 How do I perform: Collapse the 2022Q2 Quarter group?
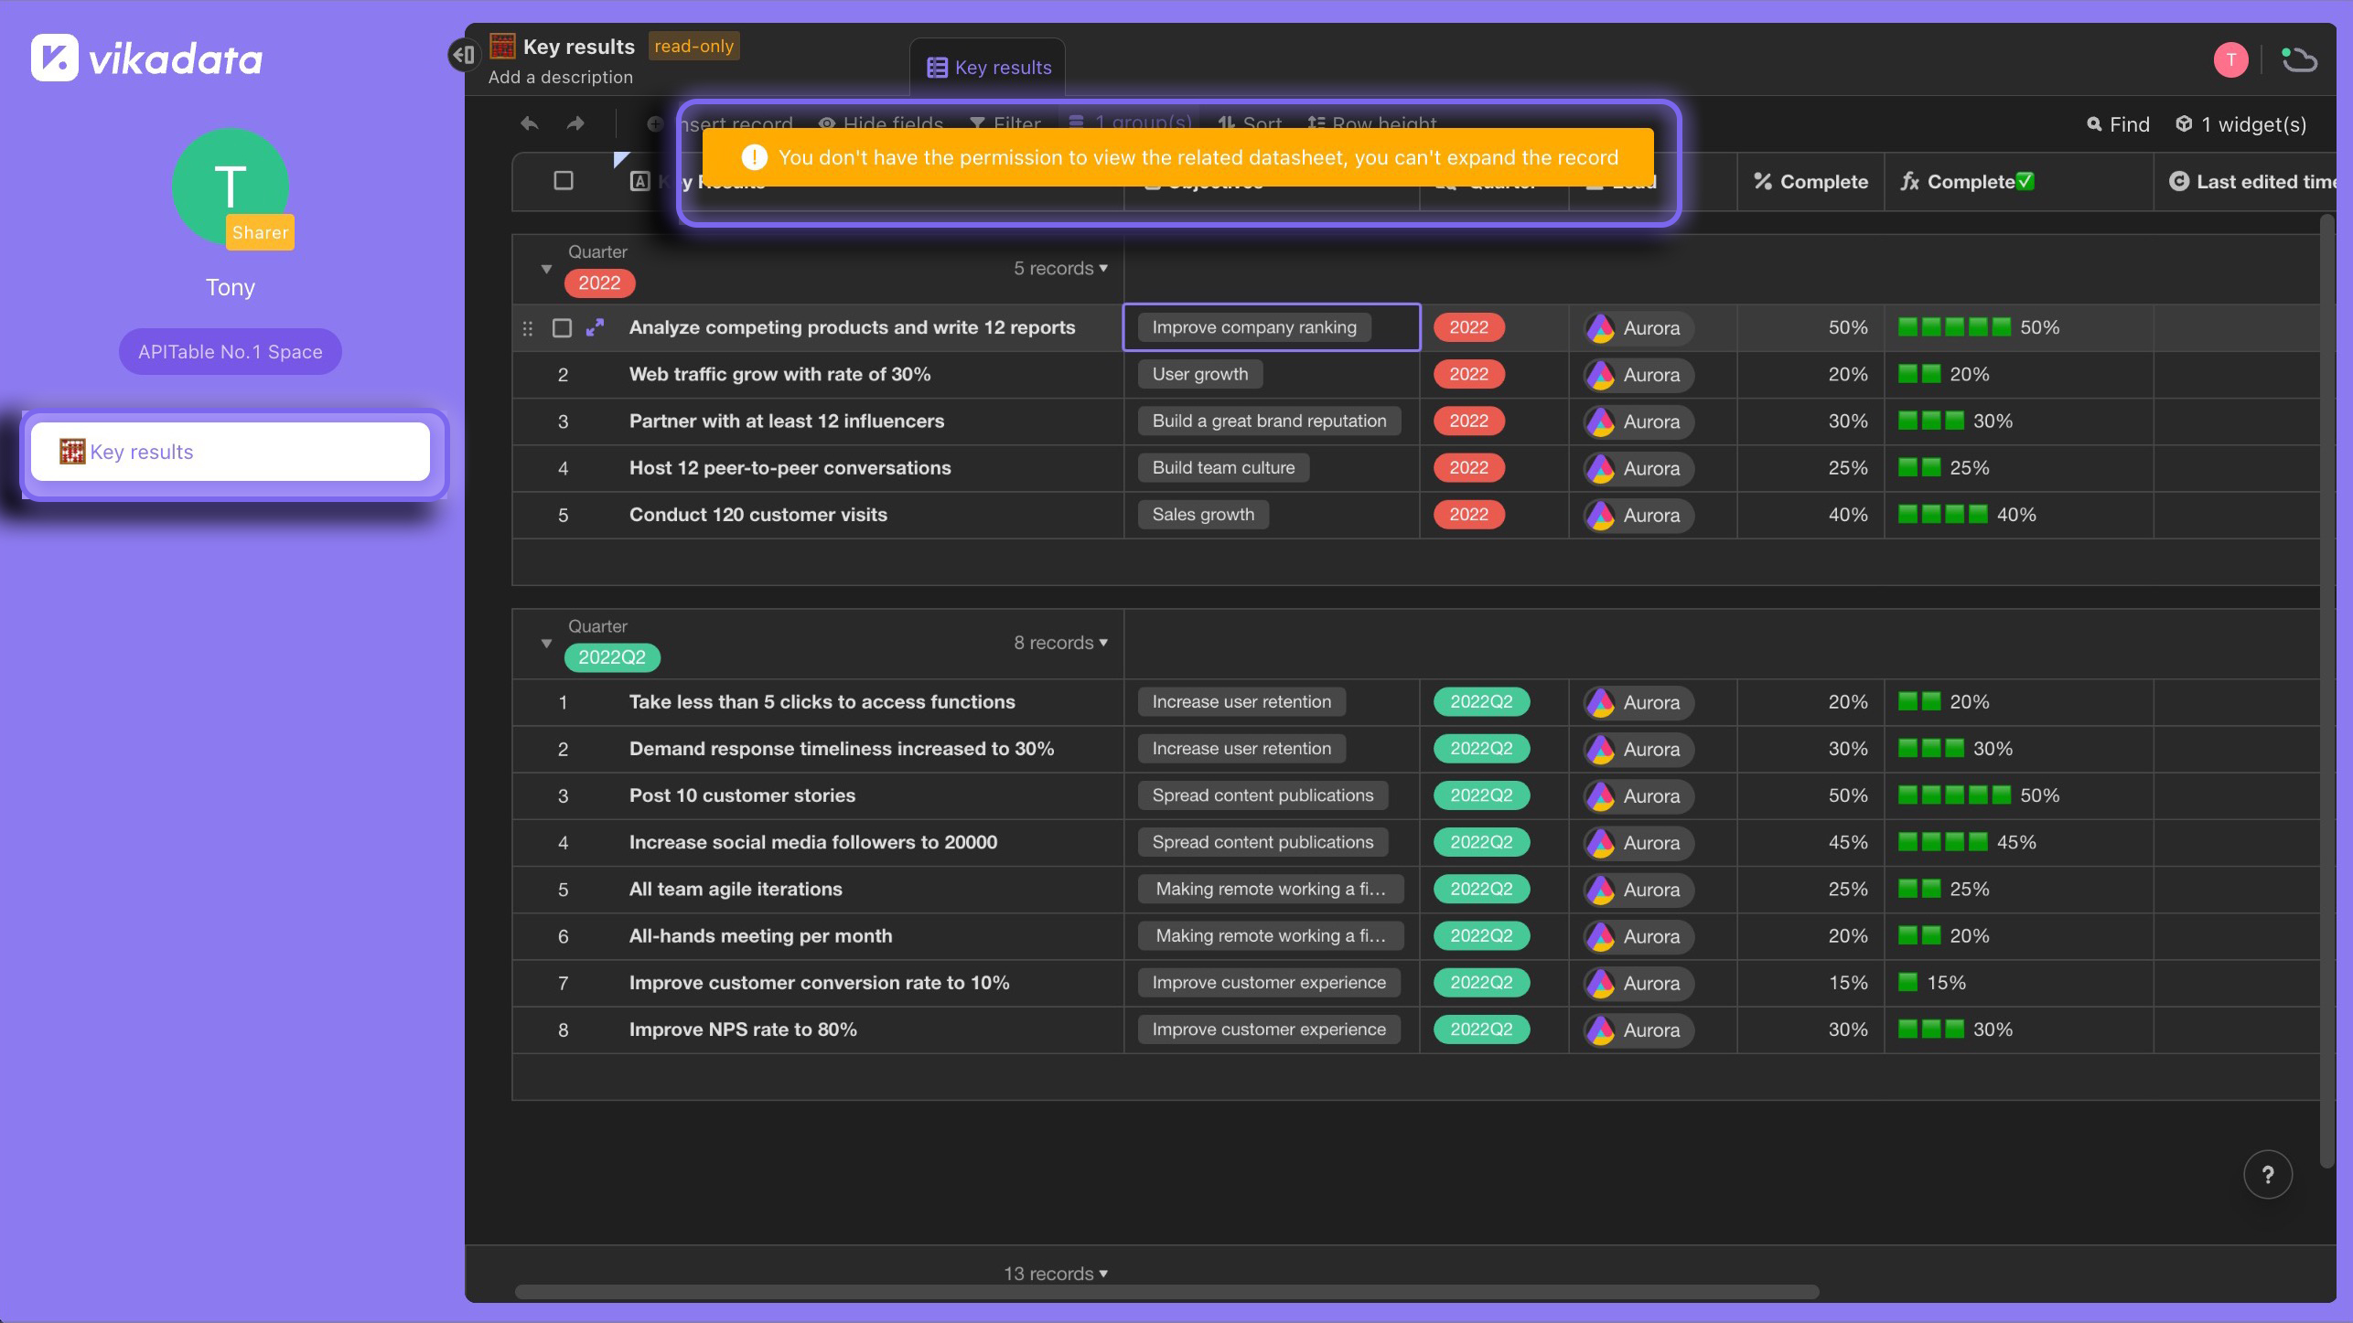pyautogui.click(x=546, y=644)
